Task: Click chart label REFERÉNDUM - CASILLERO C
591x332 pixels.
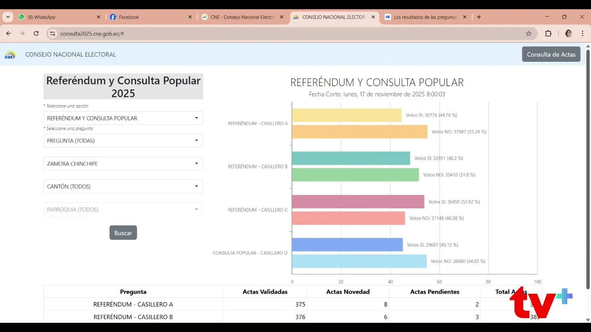Action: (258, 210)
